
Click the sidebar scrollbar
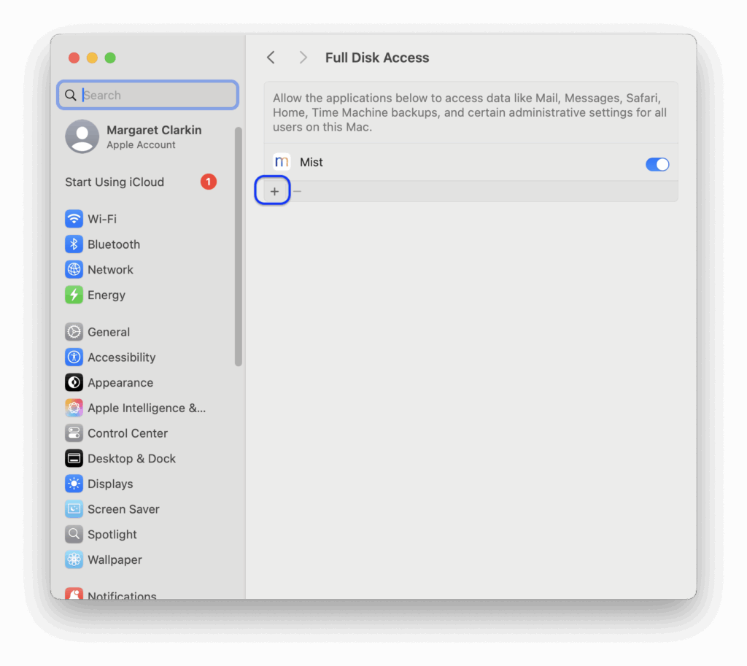pos(239,247)
